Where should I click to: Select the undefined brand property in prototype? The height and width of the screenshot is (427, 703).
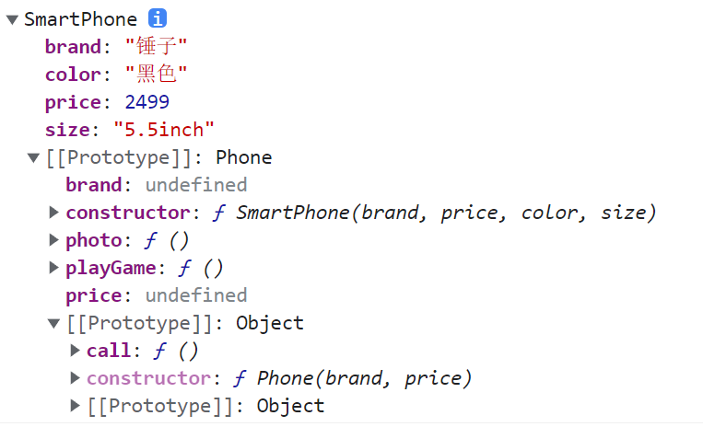[x=196, y=185]
